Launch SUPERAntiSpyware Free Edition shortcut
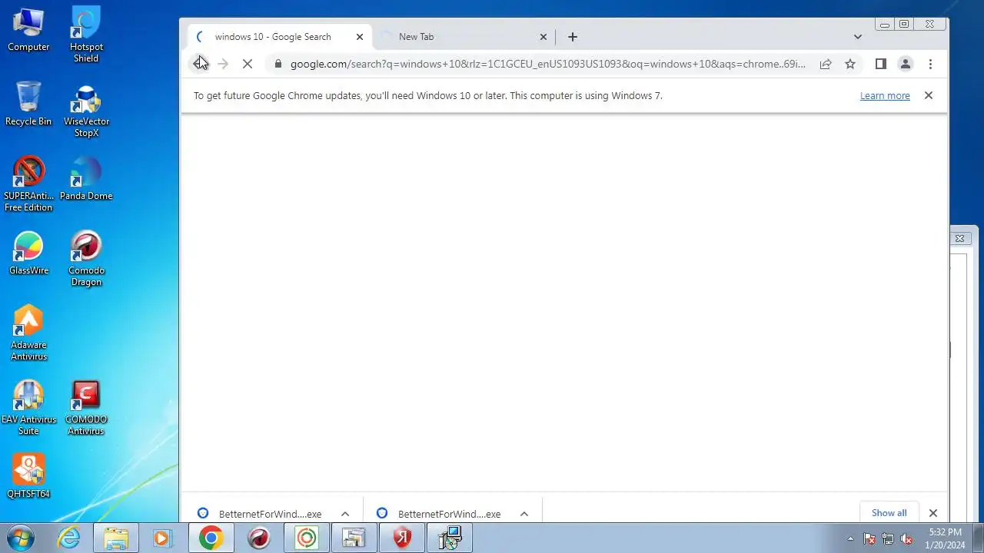 click(x=28, y=184)
